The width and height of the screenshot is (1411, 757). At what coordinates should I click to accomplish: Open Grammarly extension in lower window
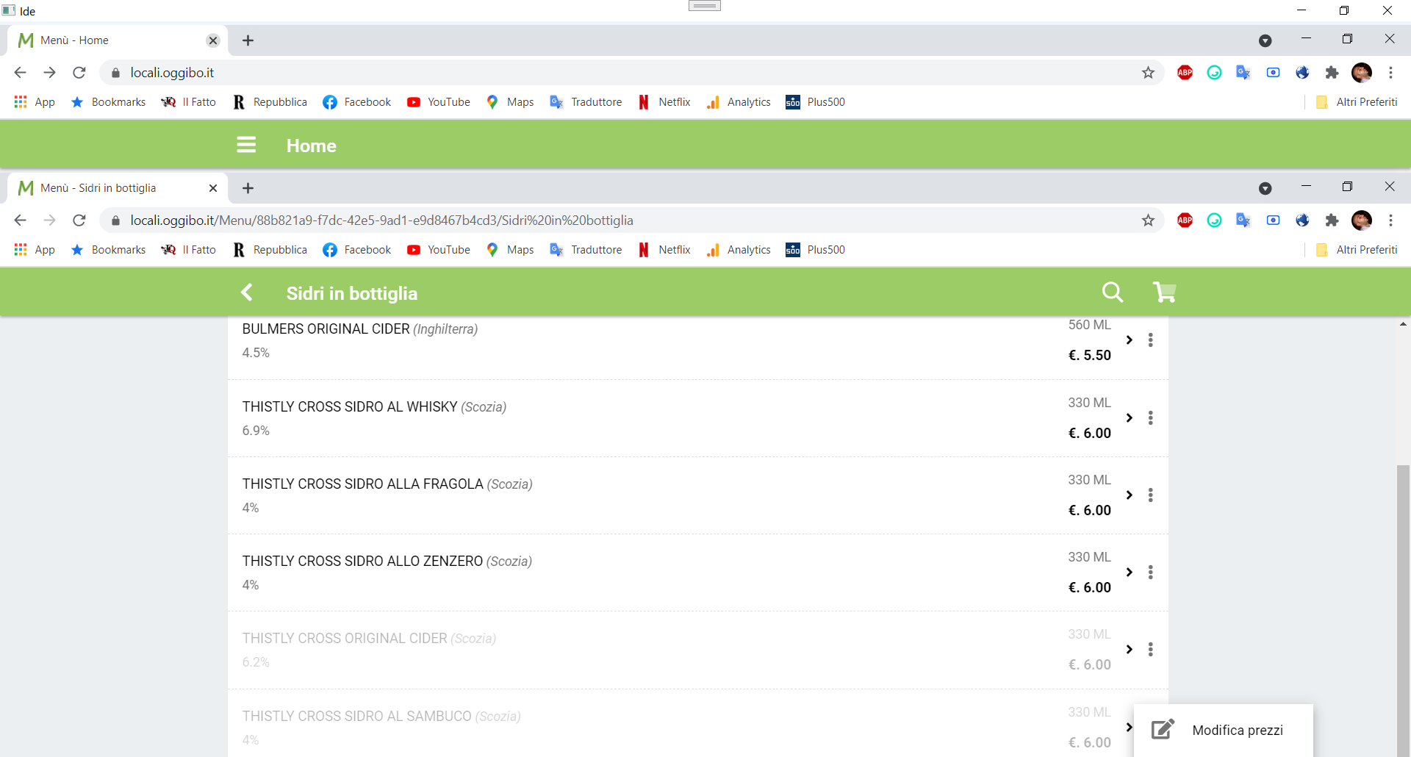(x=1214, y=220)
